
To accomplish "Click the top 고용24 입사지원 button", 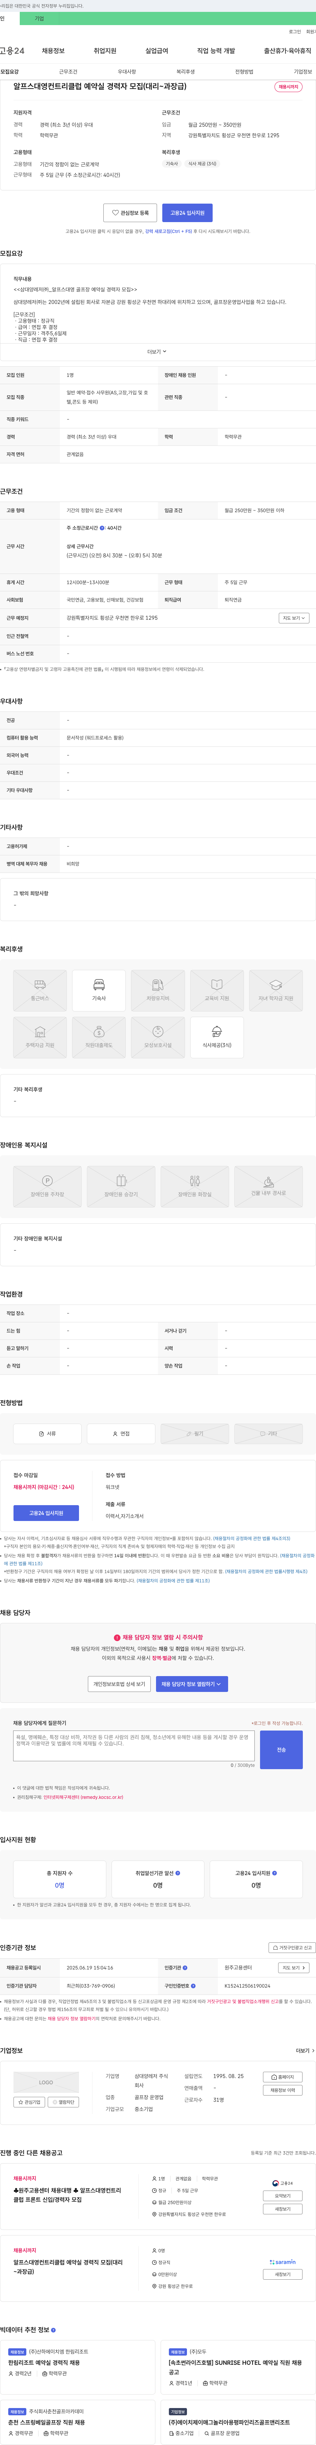I will [187, 213].
